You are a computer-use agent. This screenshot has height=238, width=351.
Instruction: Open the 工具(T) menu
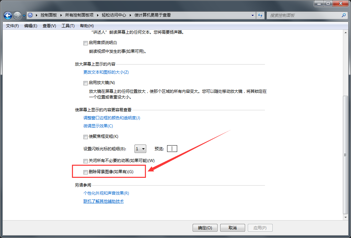[68, 26]
